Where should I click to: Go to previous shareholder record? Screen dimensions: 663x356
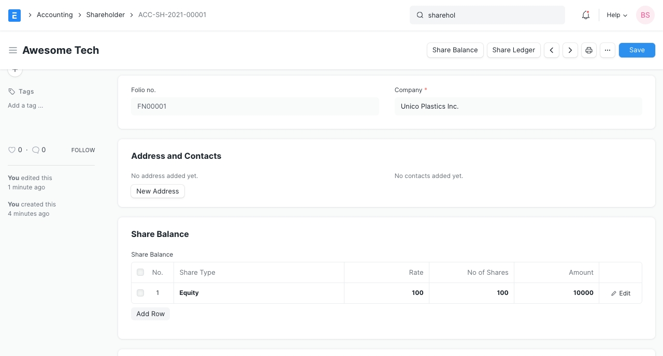(552, 50)
